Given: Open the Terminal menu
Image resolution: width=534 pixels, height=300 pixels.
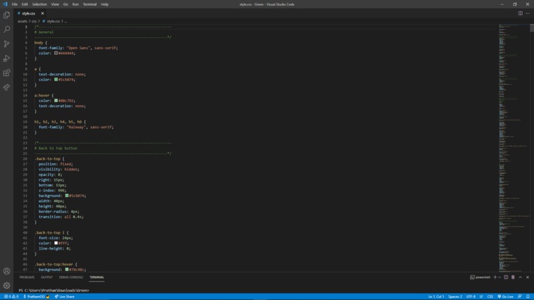Looking at the screenshot, I should pos(89,5).
